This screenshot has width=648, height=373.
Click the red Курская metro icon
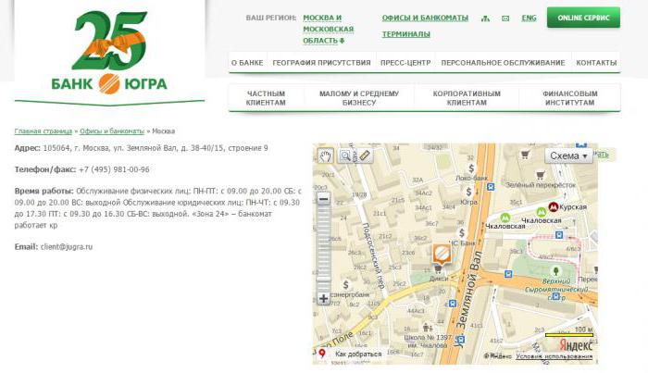coord(554,206)
